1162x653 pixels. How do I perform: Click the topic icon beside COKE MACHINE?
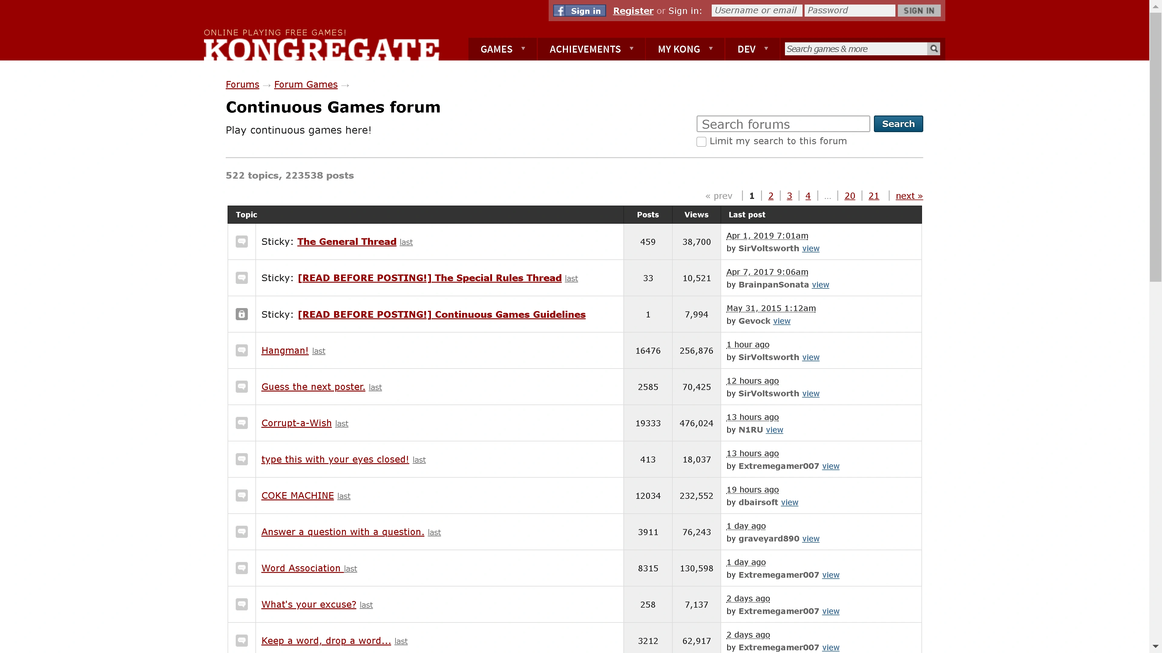tap(242, 495)
